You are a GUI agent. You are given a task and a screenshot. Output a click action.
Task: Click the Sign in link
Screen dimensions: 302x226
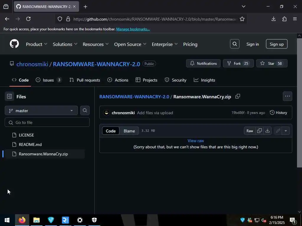[x=252, y=44]
